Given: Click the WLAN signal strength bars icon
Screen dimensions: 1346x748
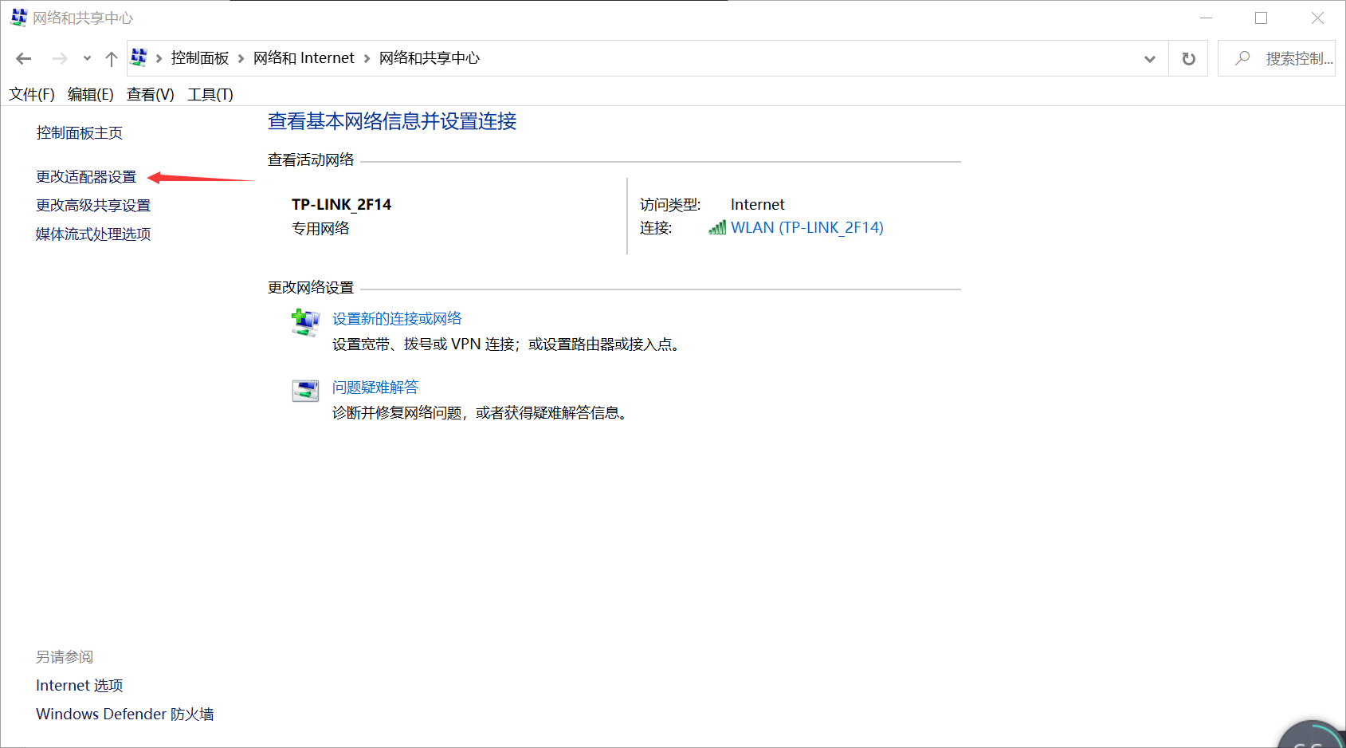Looking at the screenshot, I should point(716,227).
